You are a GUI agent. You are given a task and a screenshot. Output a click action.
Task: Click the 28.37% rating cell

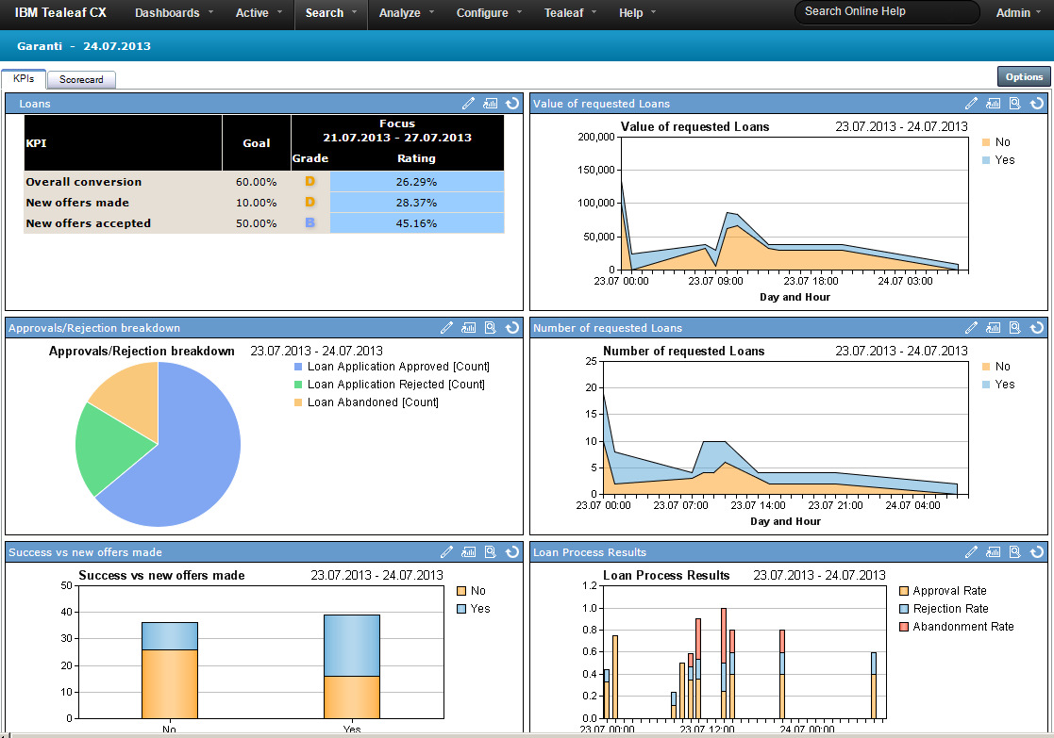click(417, 203)
